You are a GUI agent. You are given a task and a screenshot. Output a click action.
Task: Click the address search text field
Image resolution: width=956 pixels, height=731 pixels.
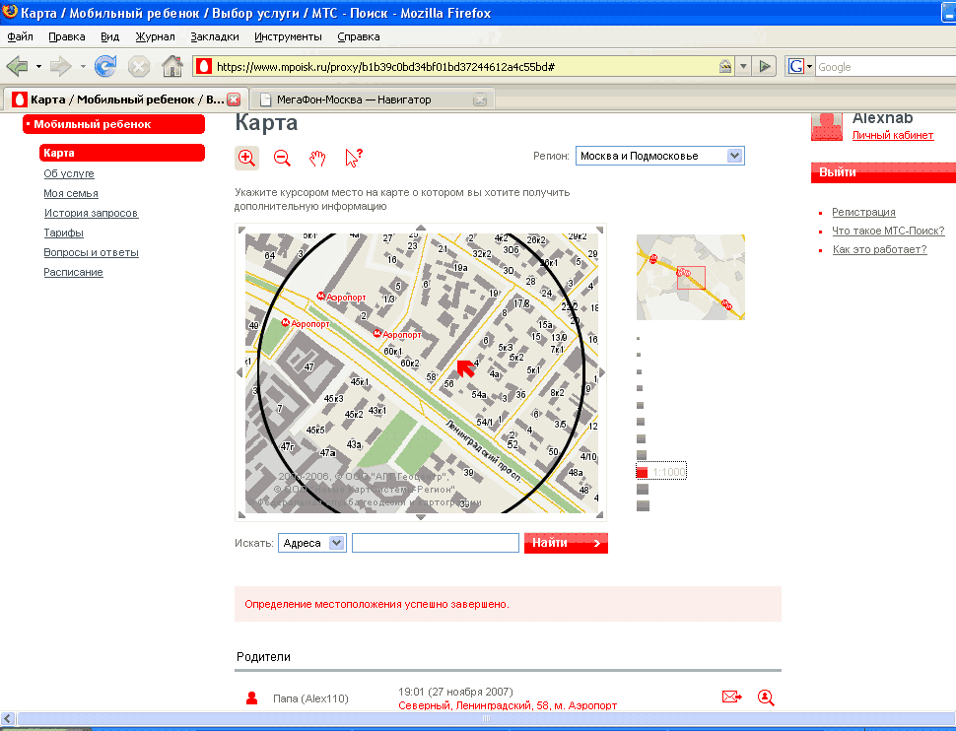tap(436, 543)
